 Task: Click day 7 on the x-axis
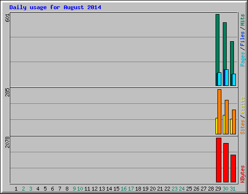tap(60, 189)
